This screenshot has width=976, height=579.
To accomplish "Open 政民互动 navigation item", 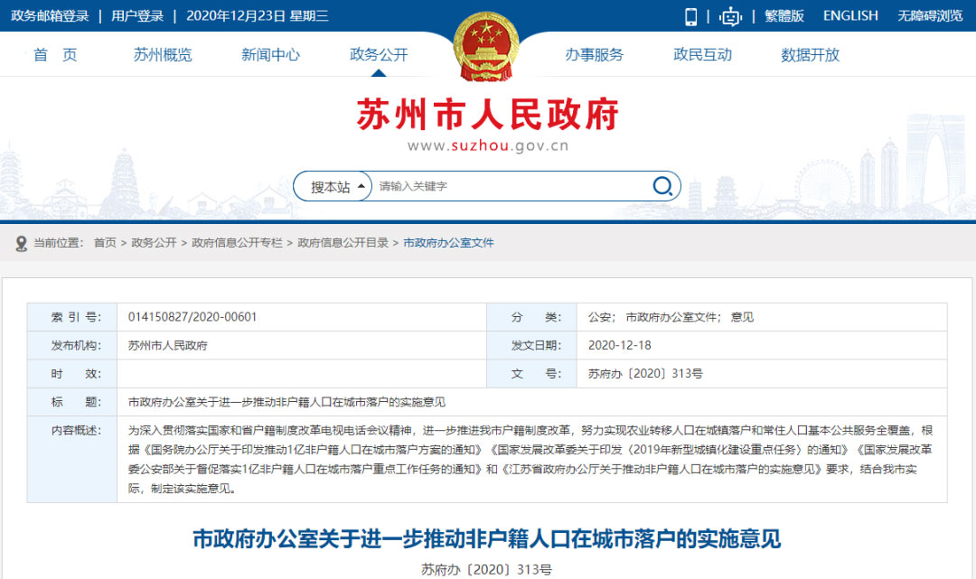I will point(703,55).
